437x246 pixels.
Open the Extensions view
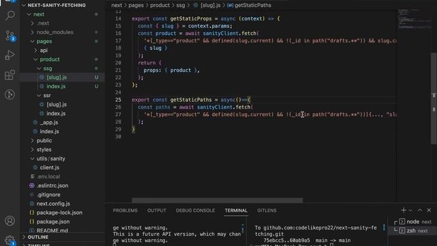10,74
